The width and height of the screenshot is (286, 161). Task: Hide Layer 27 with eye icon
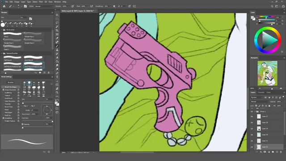coord(252,116)
